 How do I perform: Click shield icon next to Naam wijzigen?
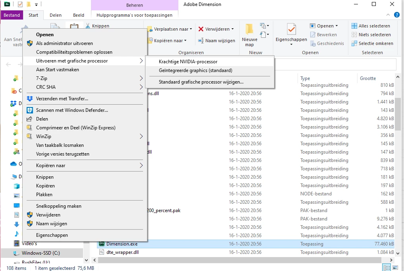[30, 224]
